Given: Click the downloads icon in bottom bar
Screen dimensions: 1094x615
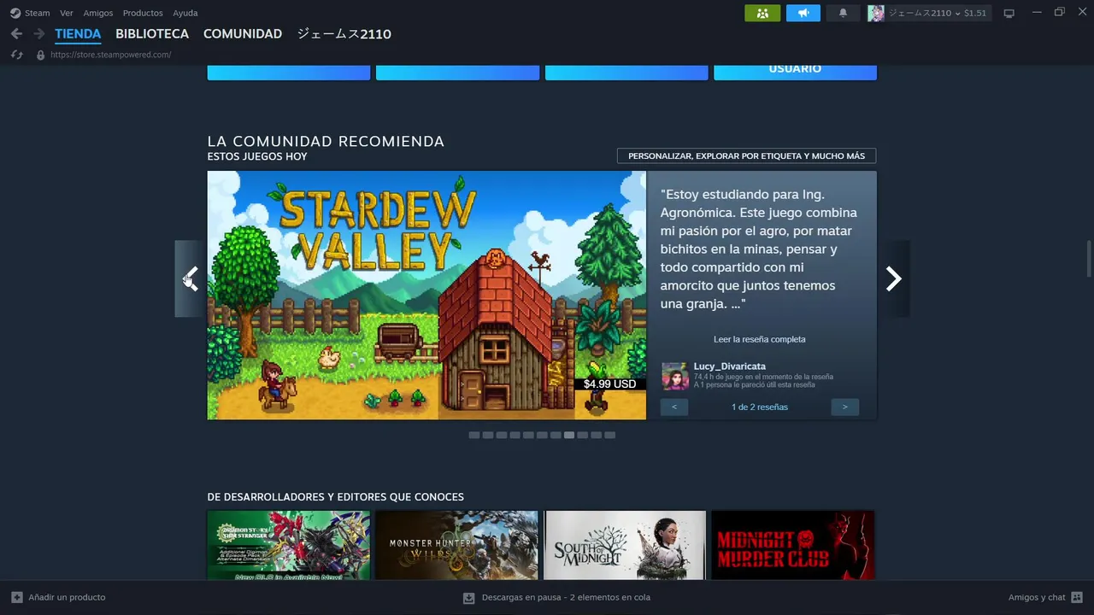Looking at the screenshot, I should 468,598.
